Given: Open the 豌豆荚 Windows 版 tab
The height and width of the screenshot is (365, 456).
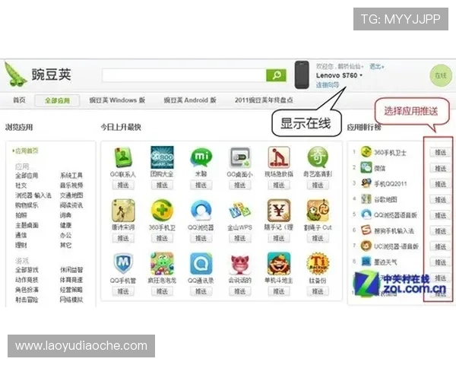Looking at the screenshot, I should [x=117, y=100].
